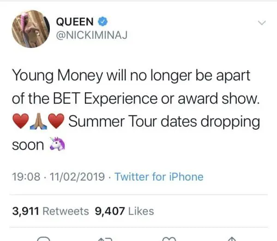This screenshot has width=277, height=241.
Task: Expand the tweet options chevron
Action: (x=262, y=23)
